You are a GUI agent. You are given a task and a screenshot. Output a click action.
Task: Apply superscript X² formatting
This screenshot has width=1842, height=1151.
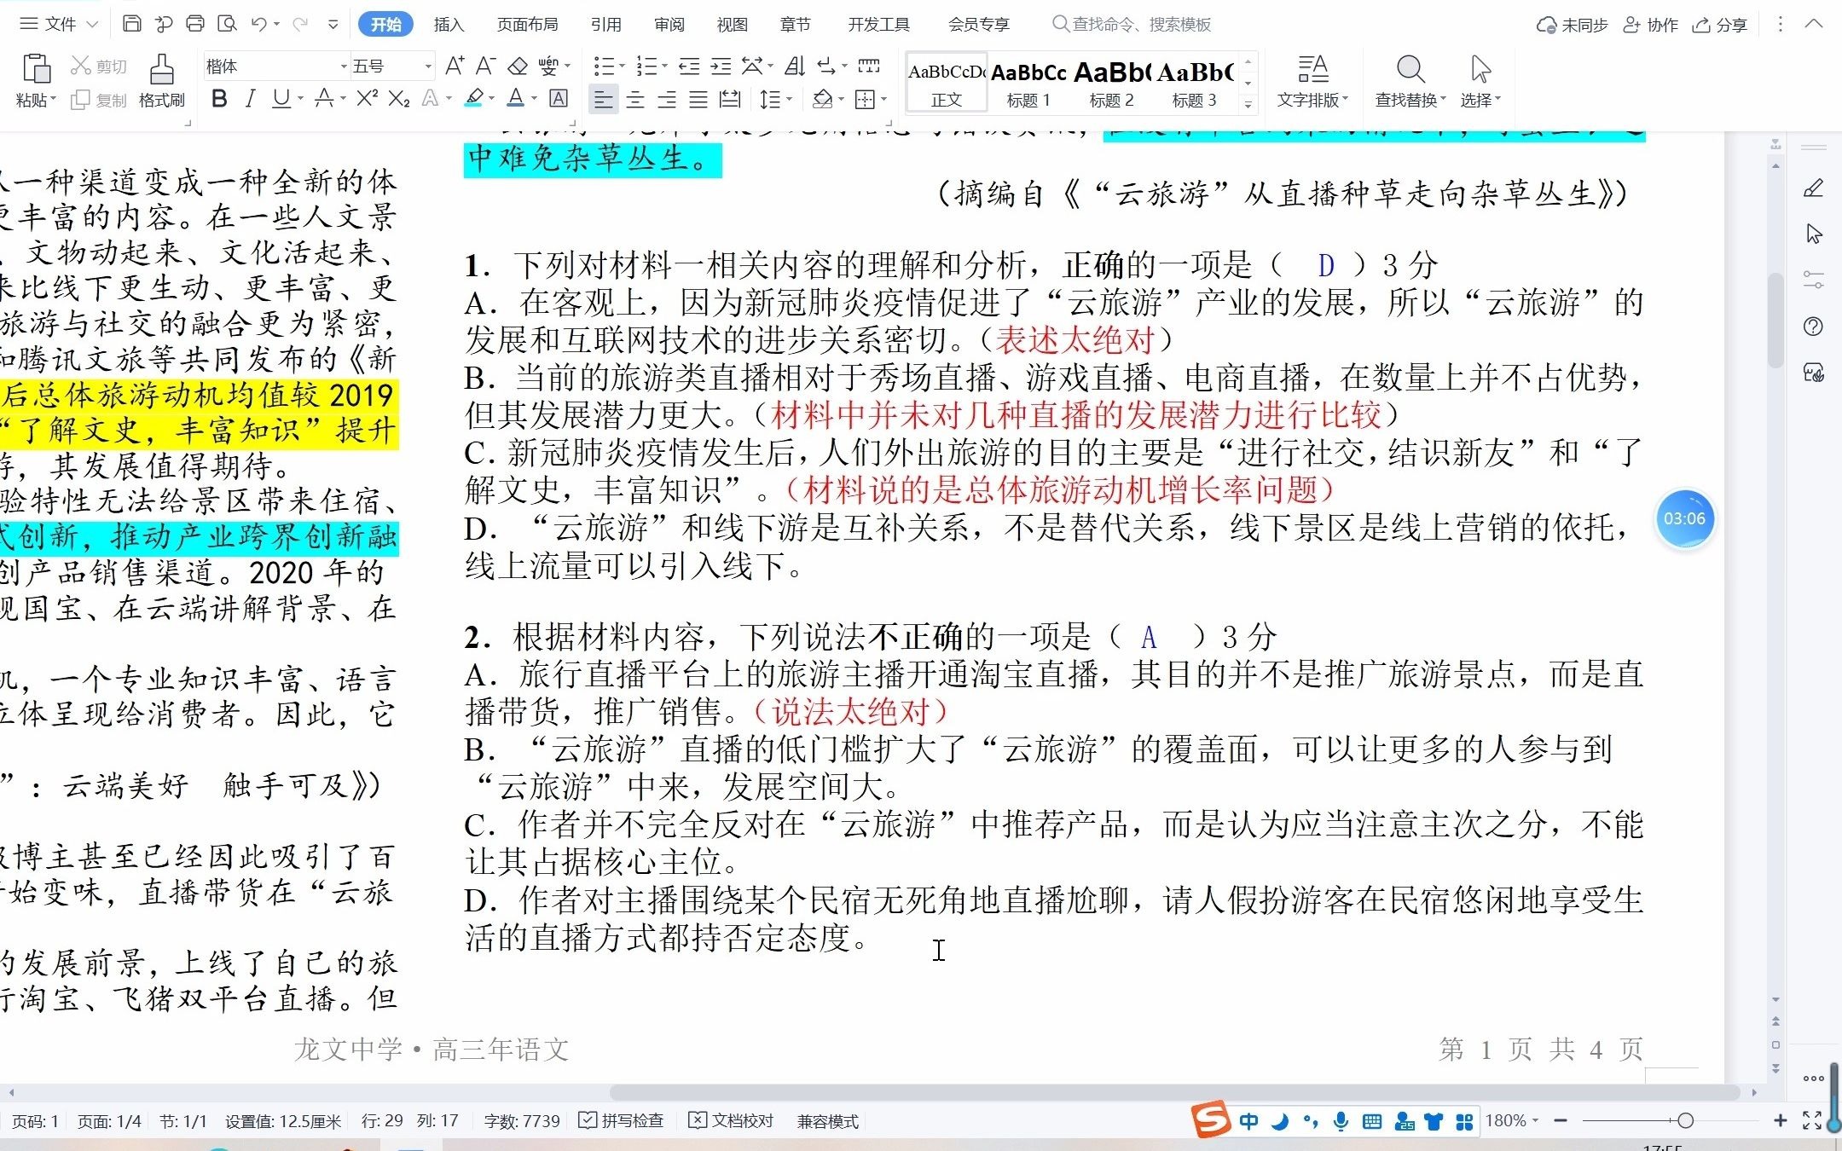367,99
